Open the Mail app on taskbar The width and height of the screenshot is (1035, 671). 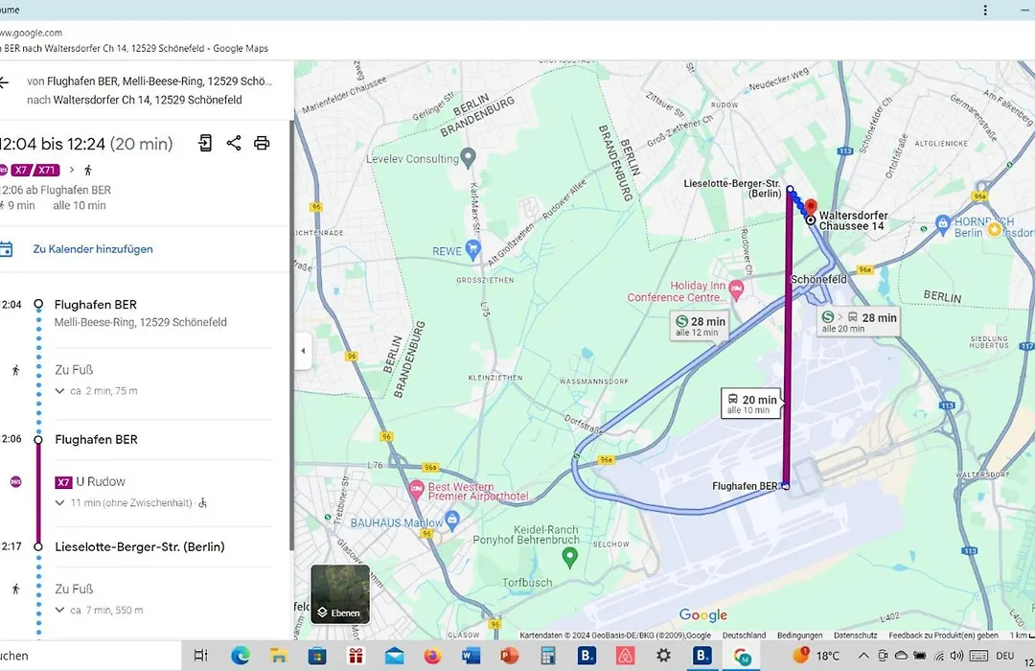(394, 656)
